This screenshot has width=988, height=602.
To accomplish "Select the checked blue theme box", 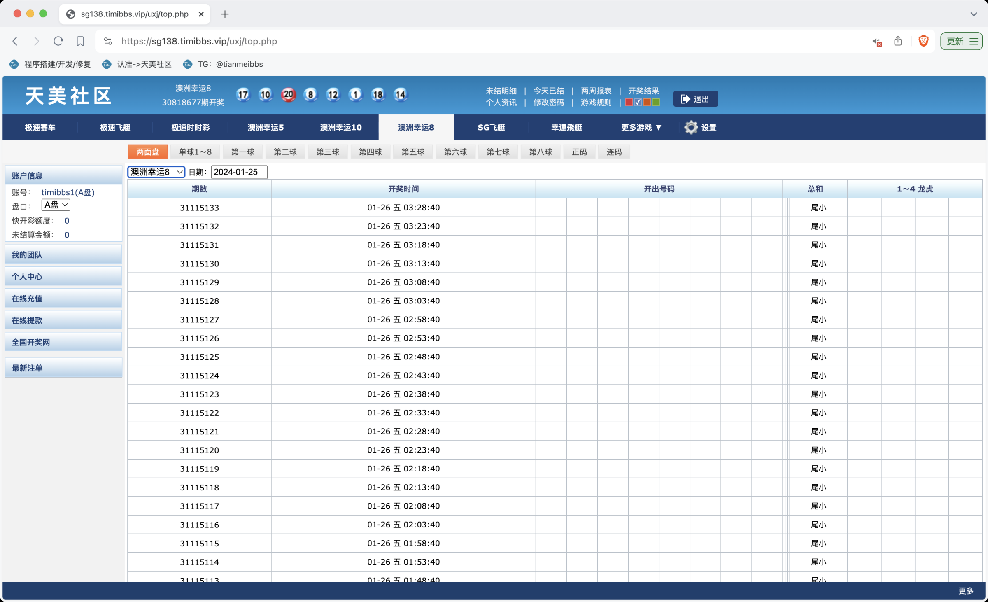I will coord(638,103).
